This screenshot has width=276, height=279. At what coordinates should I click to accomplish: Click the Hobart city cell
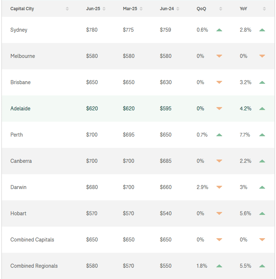click(18, 213)
